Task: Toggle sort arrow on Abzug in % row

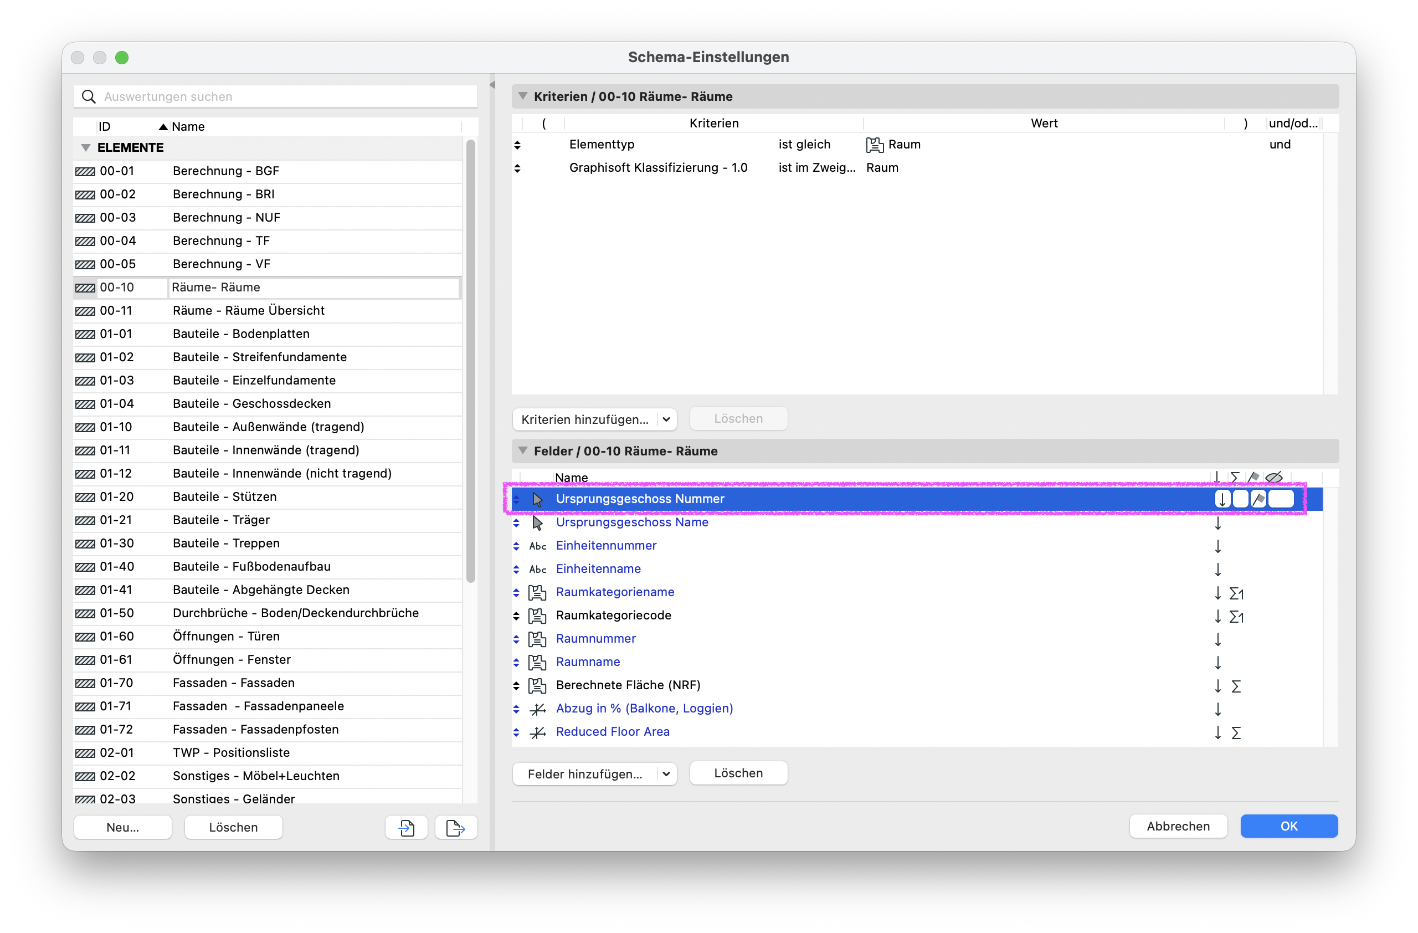Action: point(1218,709)
